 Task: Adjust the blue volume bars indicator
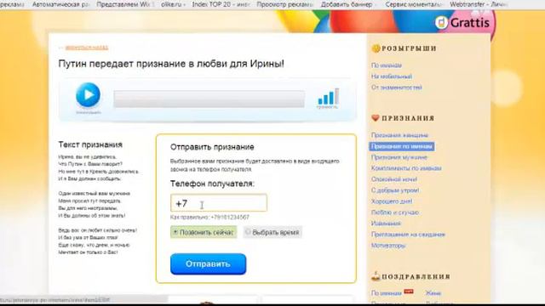coord(328,96)
